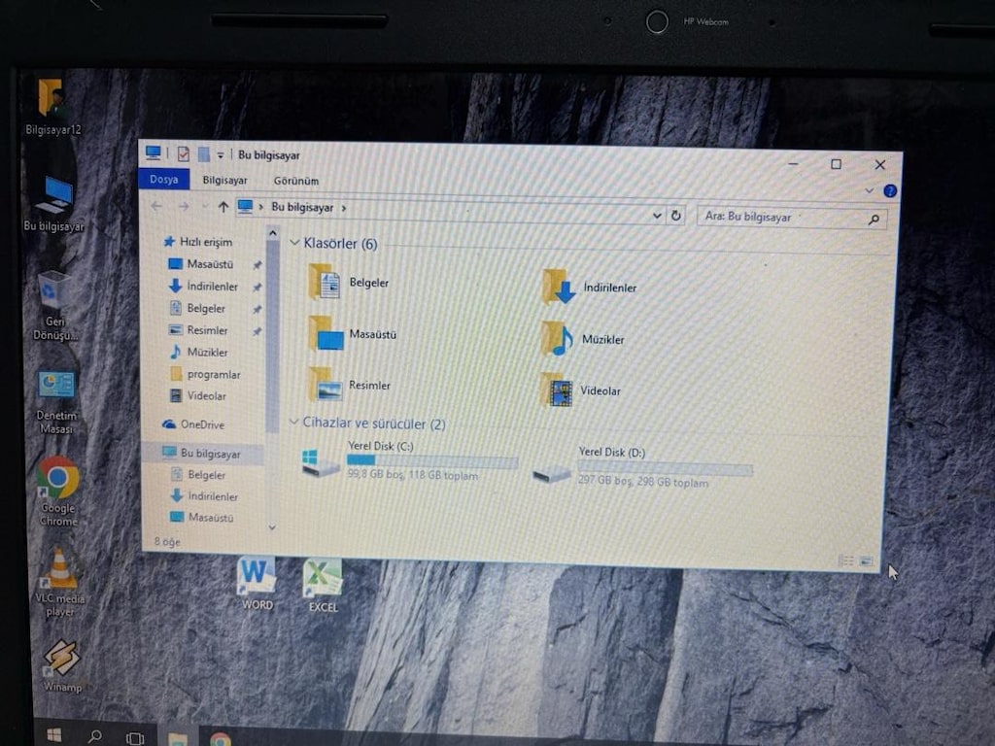The width and height of the screenshot is (995, 746).
Task: Open the Müzikler folder in Klasörler
Action: click(x=583, y=339)
